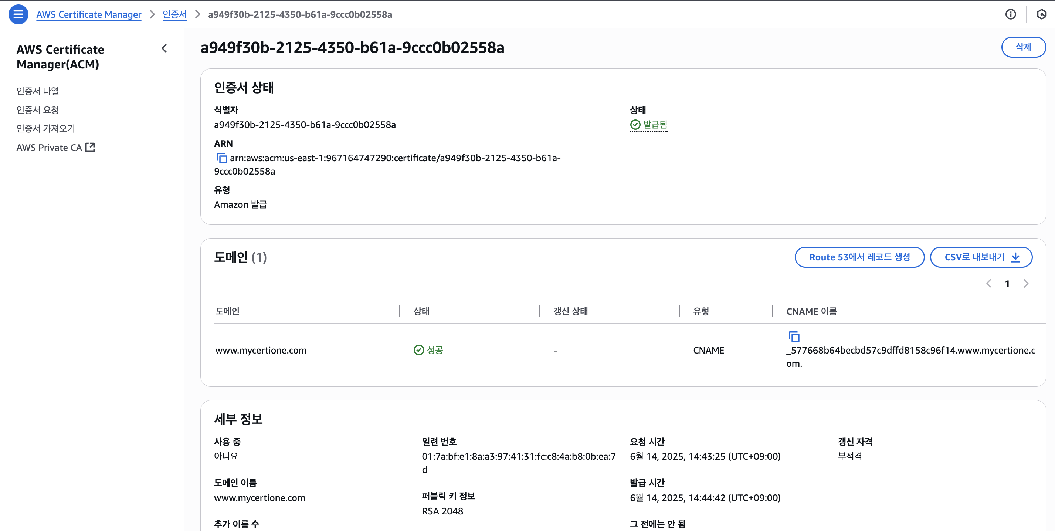Collapse the ACM side navigation panel
Viewport: 1055px width, 531px height.
164,49
